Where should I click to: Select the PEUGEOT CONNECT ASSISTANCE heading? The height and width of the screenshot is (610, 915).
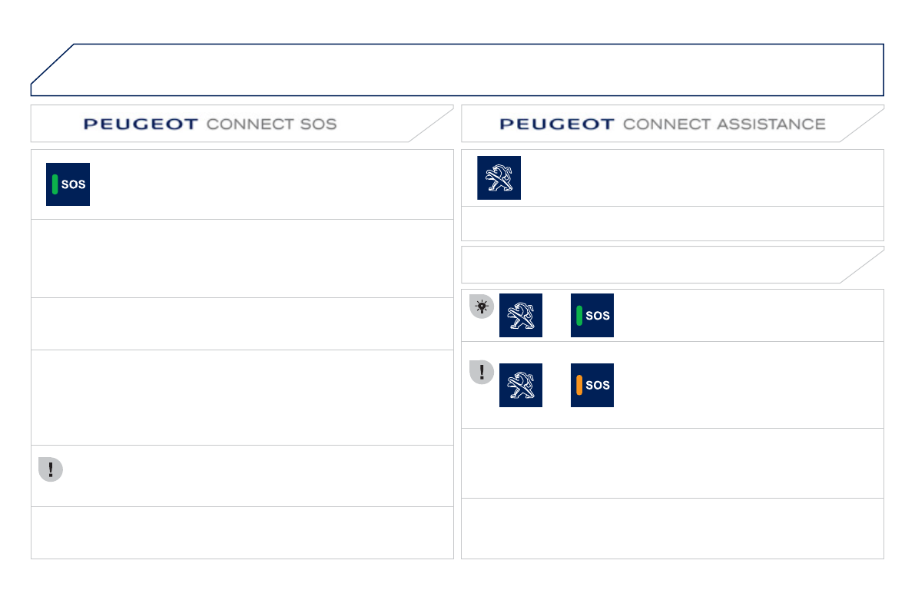(662, 124)
